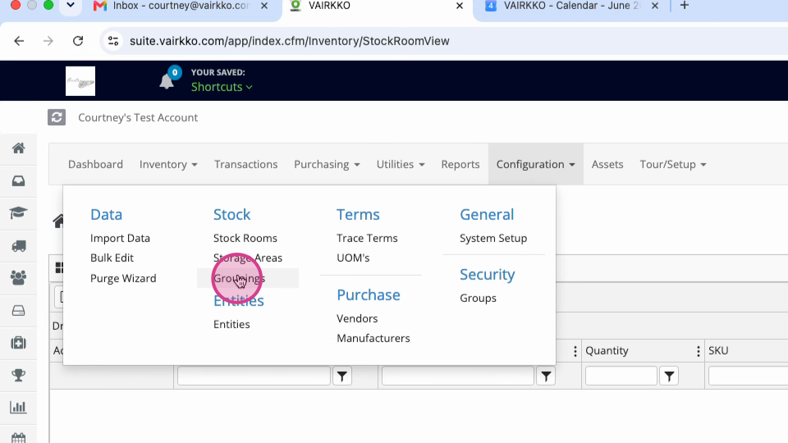Open the inbox tray sidebar icon
788x443 pixels.
19,180
